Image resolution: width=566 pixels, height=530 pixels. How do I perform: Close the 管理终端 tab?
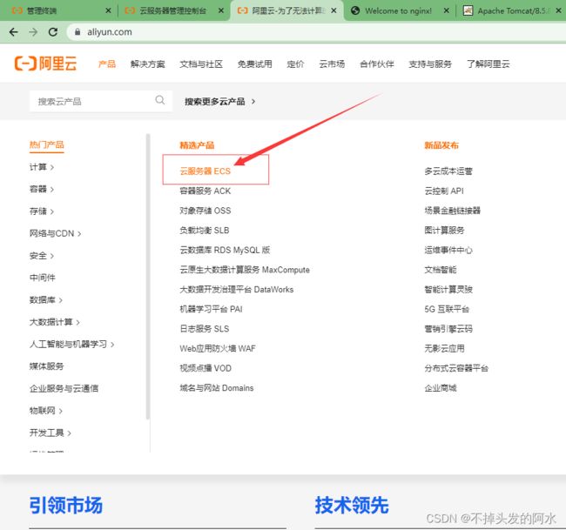108,10
